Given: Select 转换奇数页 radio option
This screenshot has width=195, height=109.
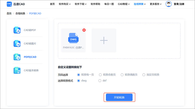Looking at the screenshot, I should 100,75.
